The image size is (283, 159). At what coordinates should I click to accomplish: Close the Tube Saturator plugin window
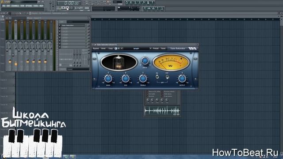click(x=197, y=45)
